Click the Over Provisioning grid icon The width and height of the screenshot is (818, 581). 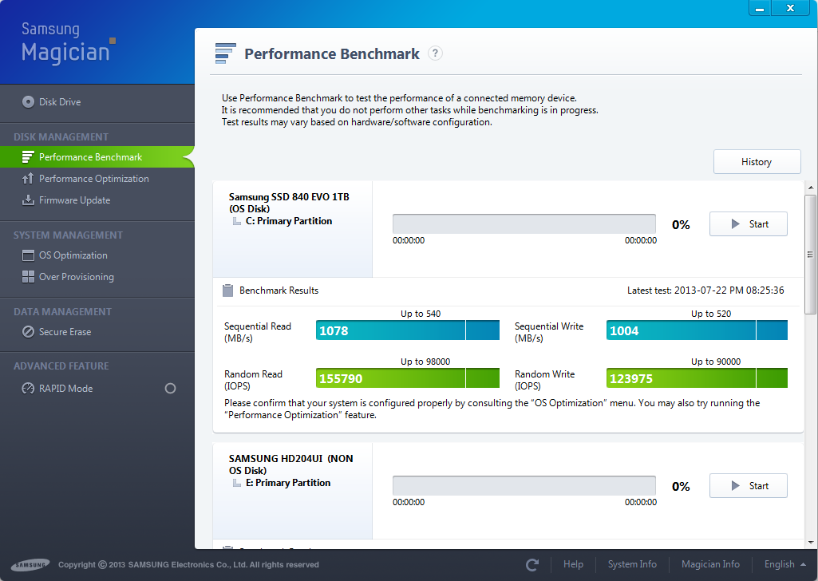click(x=29, y=277)
